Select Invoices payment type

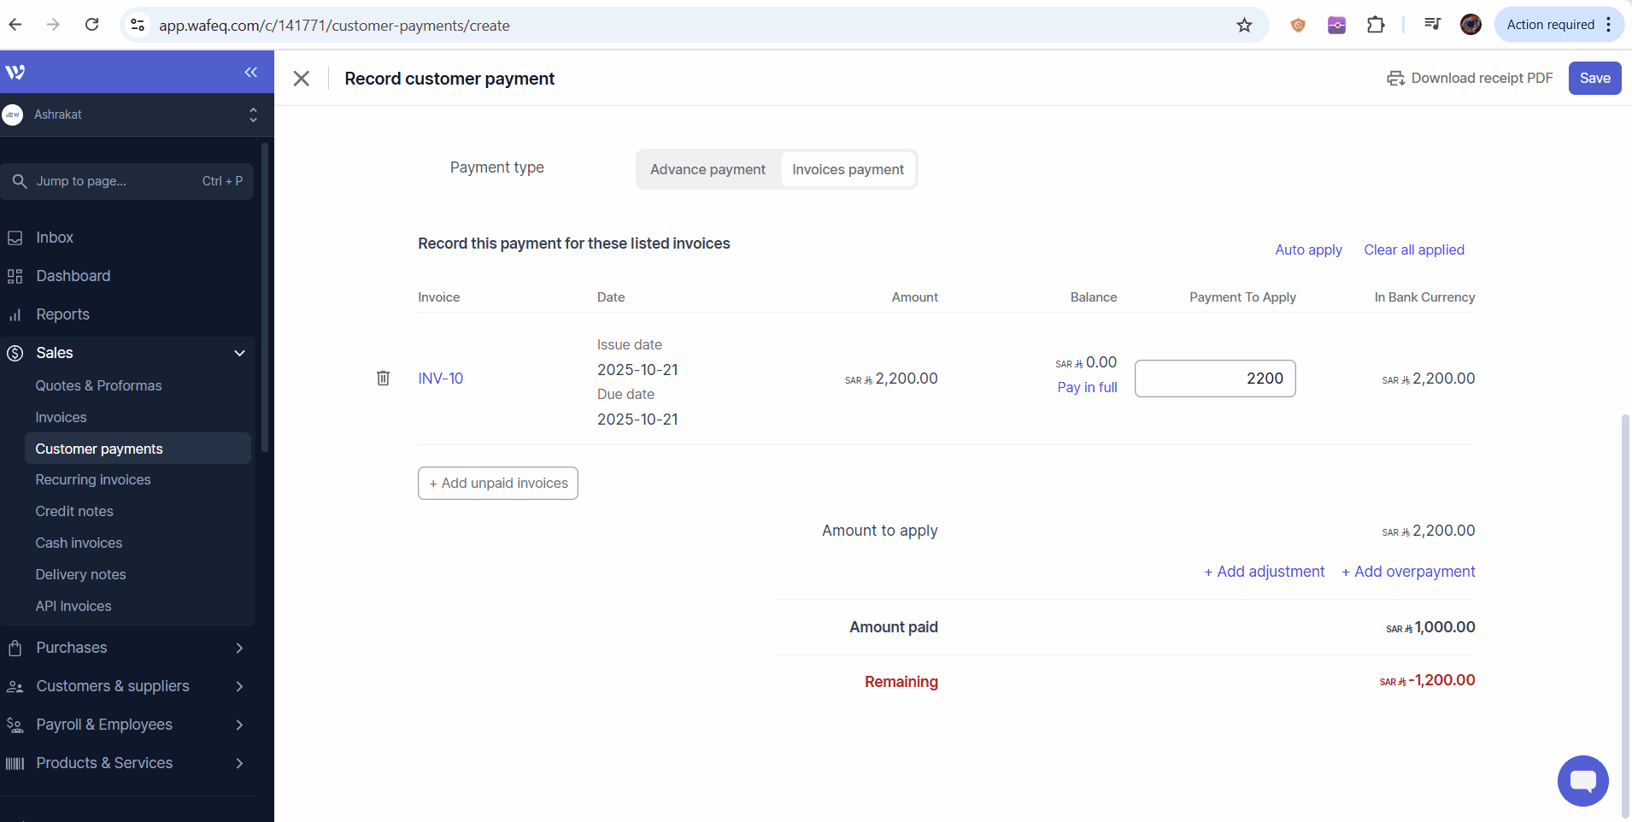pyautogui.click(x=848, y=169)
